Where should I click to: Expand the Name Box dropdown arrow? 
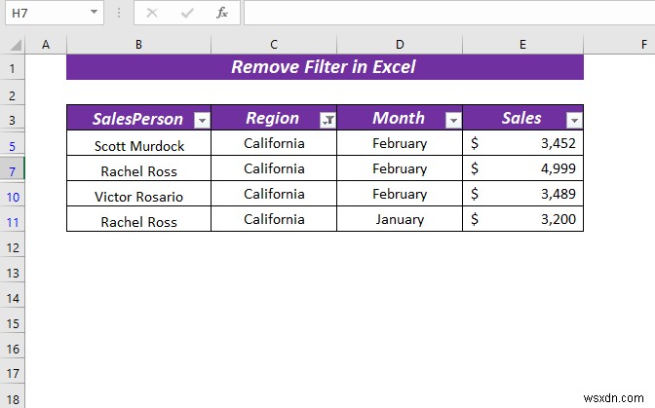[94, 12]
